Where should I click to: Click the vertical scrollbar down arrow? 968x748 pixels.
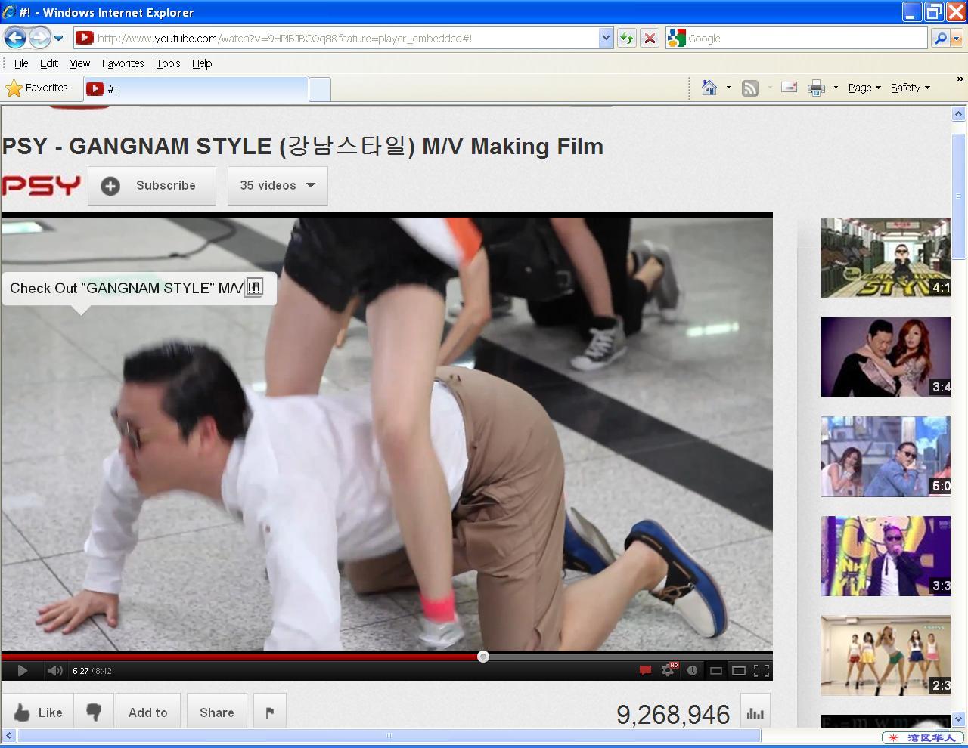click(x=958, y=719)
